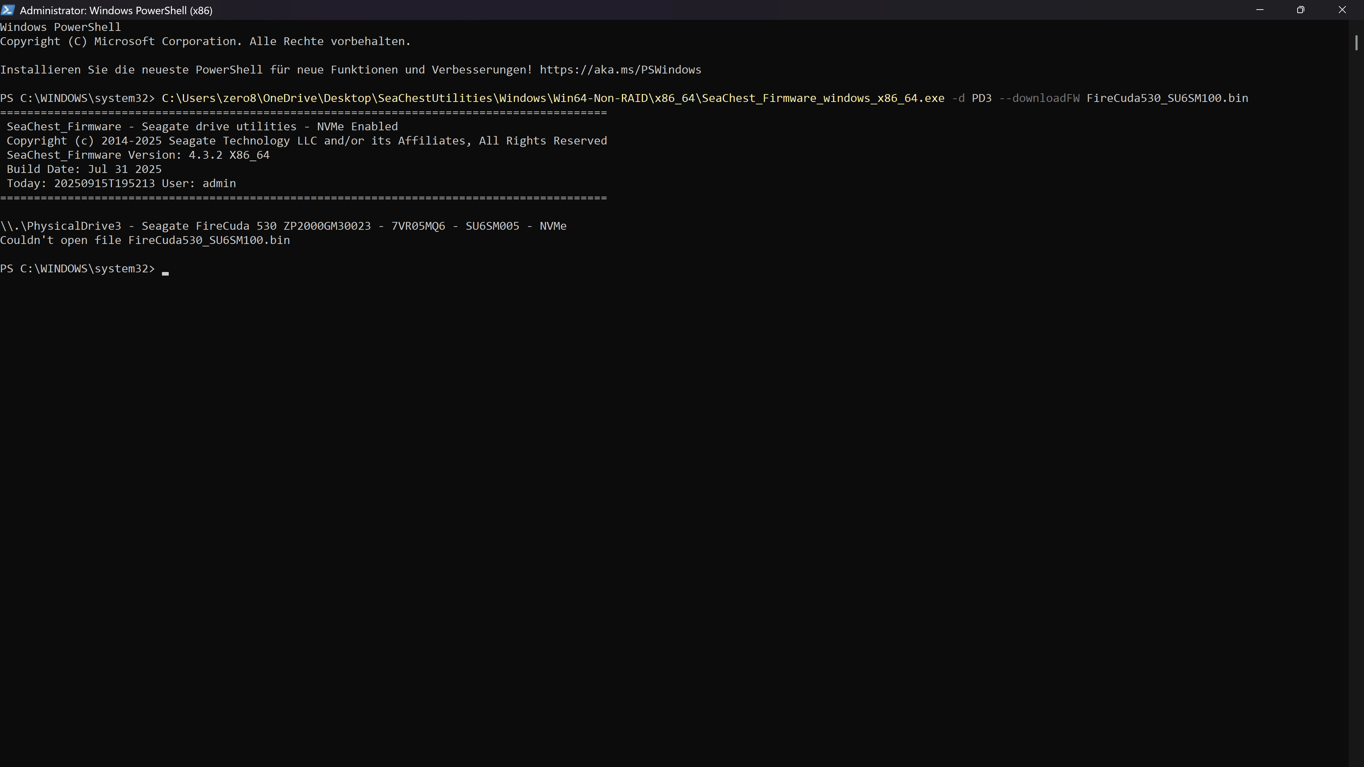
Task: Click the SeaChest_Firmware Version 4.3.2 line
Action: (138, 155)
